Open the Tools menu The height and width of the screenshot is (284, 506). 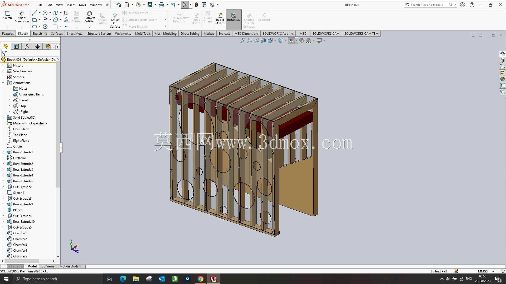point(82,5)
